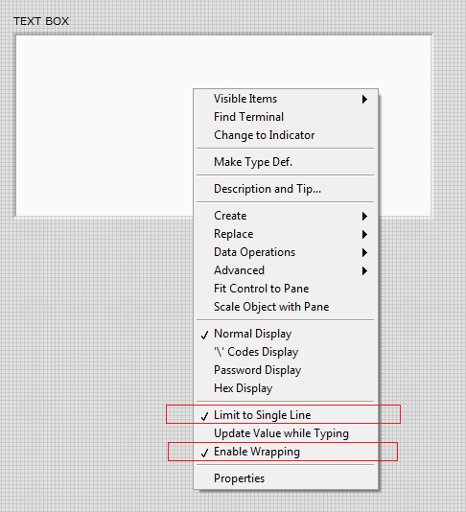Screen dimensions: 466x512
Task: Expand the Create submenu arrow
Action: click(x=364, y=216)
